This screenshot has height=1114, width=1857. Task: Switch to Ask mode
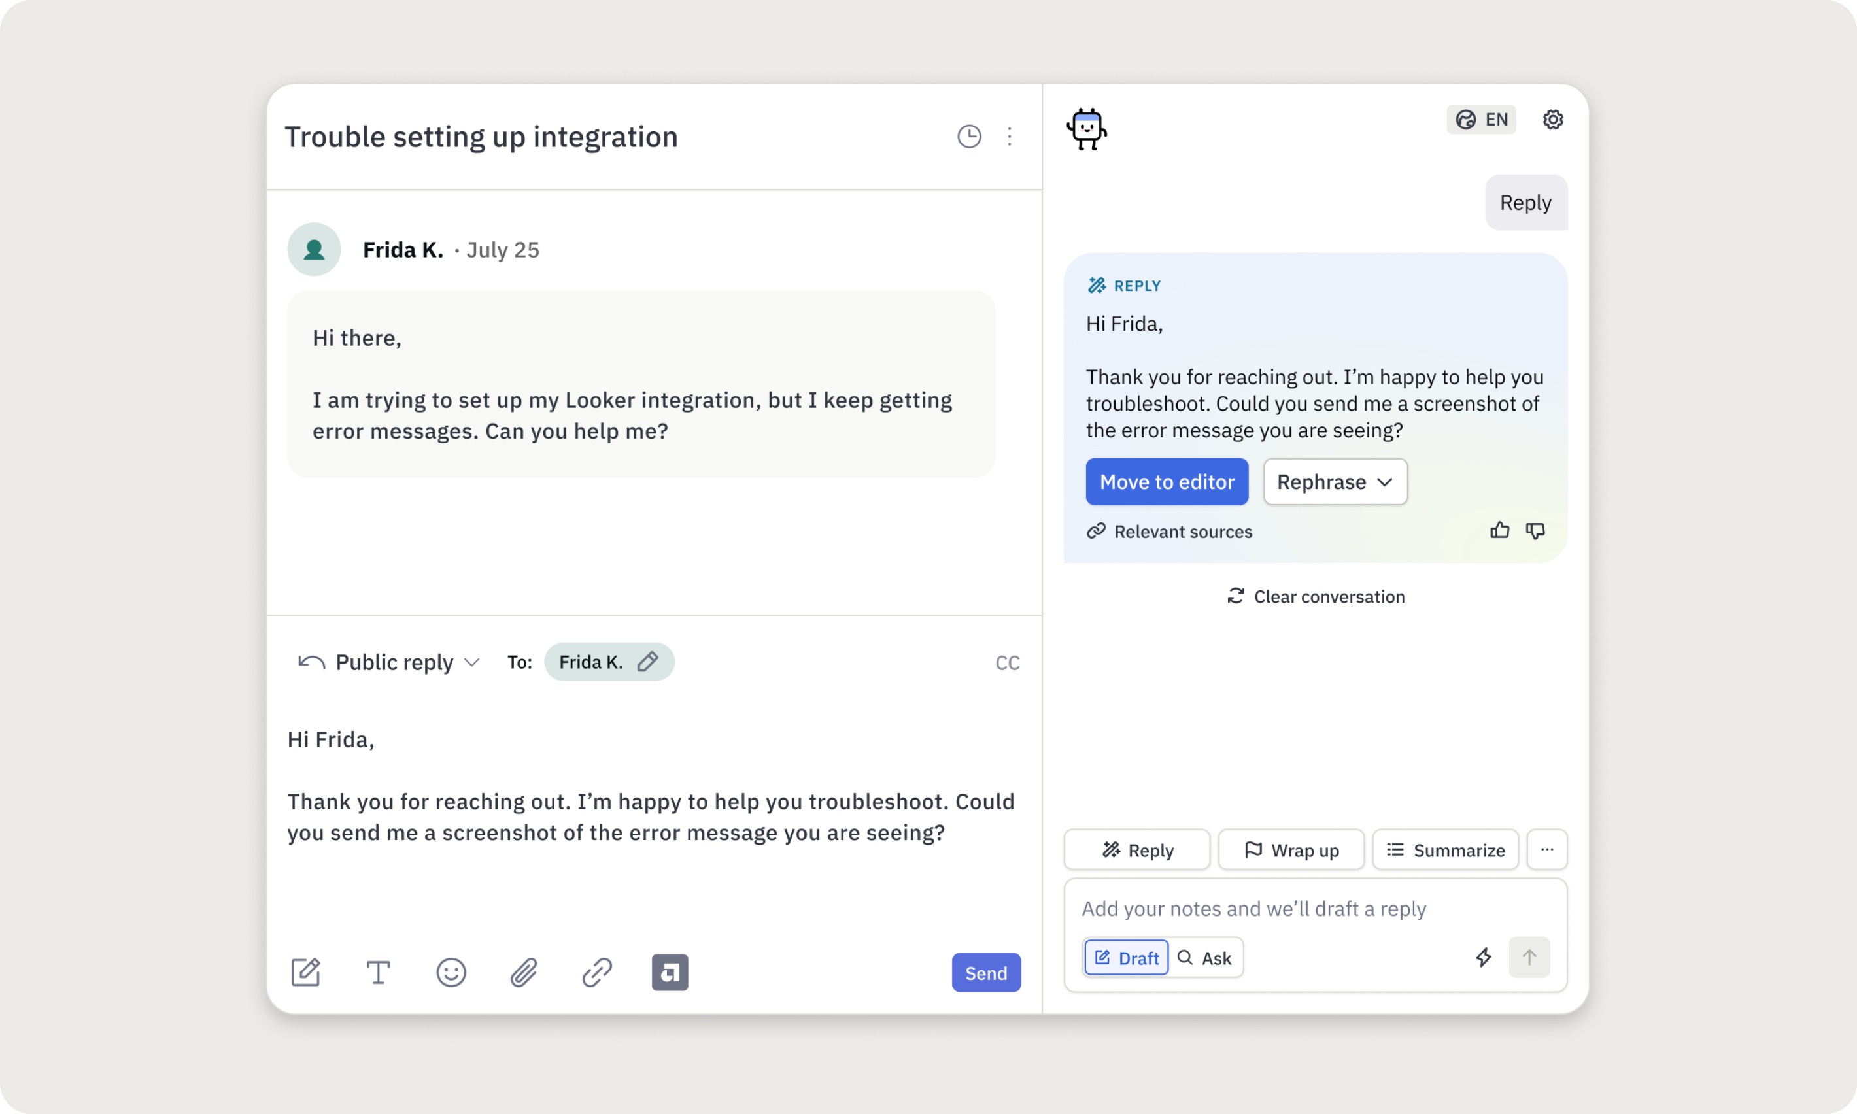pos(1206,958)
